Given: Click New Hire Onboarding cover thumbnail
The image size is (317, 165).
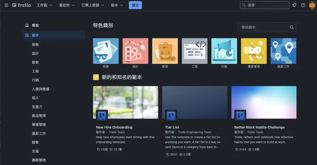Looking at the screenshot, I should (x=126, y=102).
